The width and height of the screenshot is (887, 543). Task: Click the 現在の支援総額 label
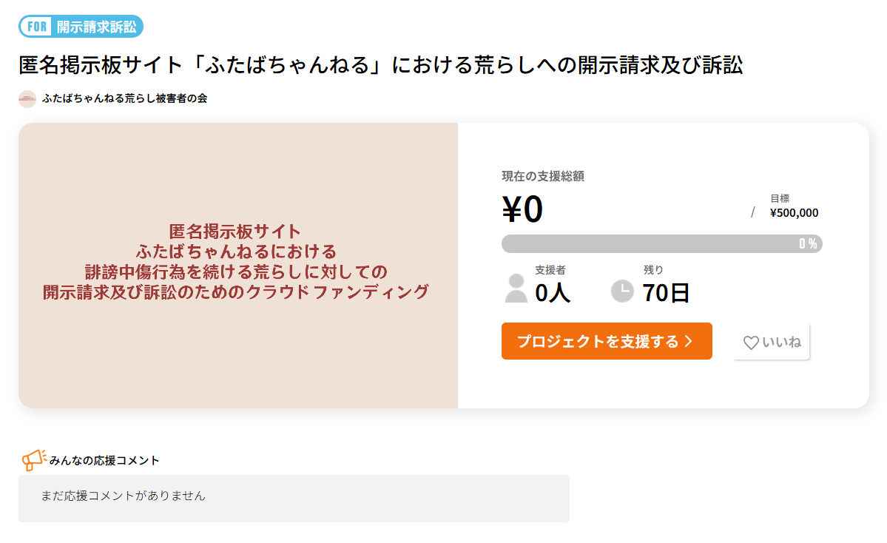pos(543,177)
